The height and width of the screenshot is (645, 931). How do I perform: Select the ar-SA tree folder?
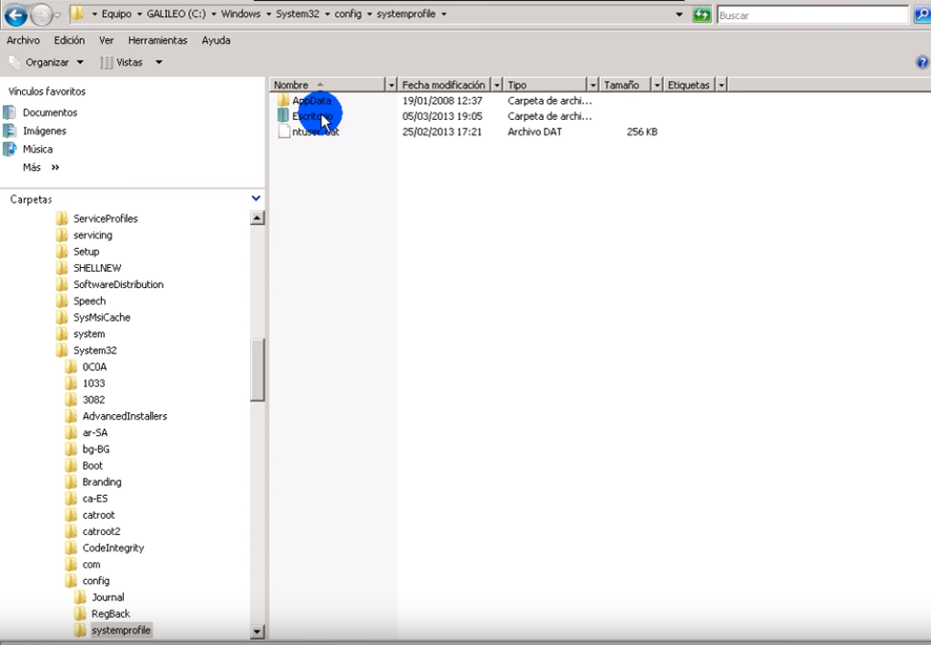[95, 432]
